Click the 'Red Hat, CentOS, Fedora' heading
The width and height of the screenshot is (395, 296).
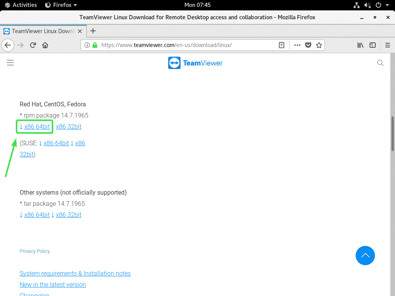pyautogui.click(x=52, y=104)
